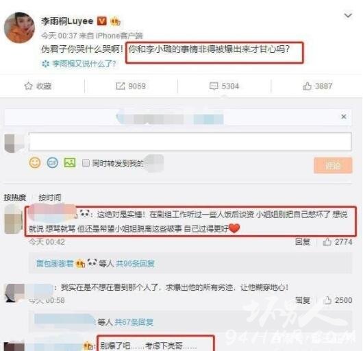Screen dimensions: 363x351
Task: Click the repost icon showing 9069
Action: pyautogui.click(x=120, y=86)
